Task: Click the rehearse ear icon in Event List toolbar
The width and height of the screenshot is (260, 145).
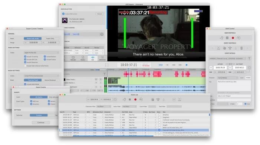Action: 124,99
